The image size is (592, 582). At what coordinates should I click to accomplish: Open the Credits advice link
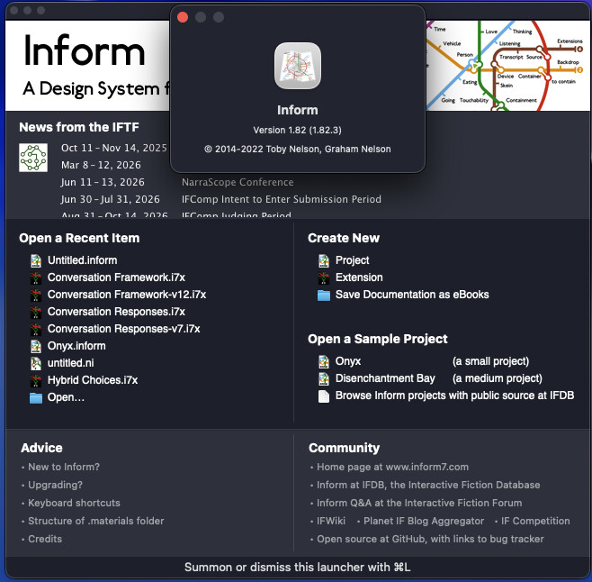tap(45, 539)
